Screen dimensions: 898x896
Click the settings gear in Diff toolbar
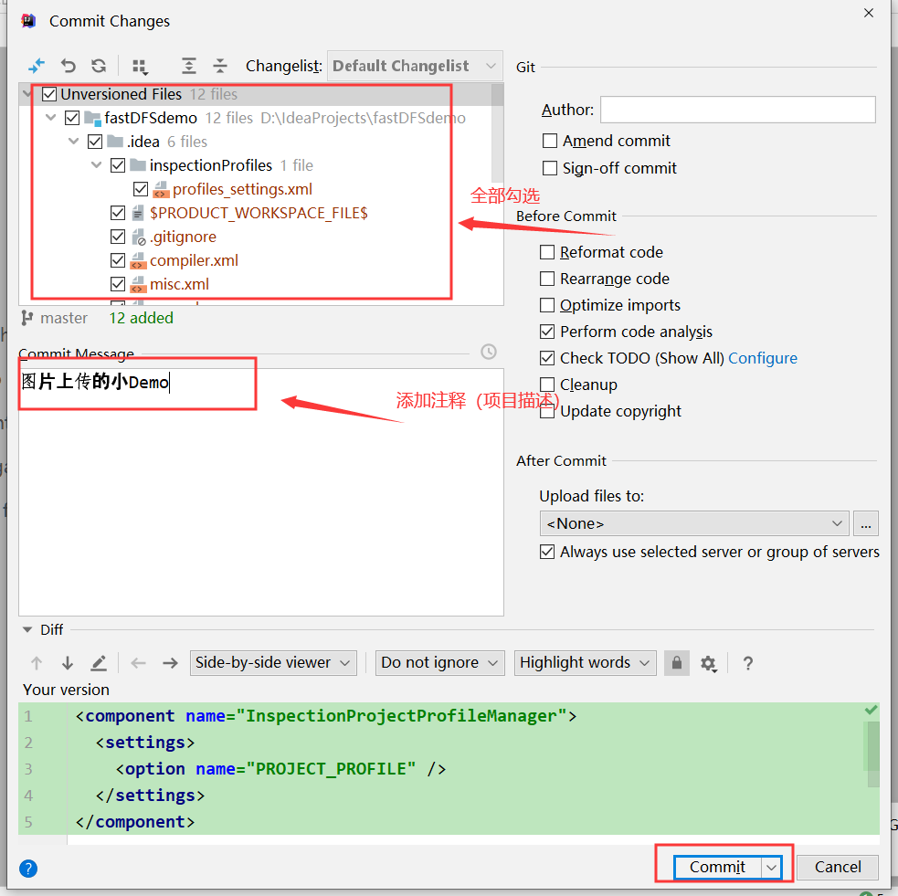[x=709, y=663]
